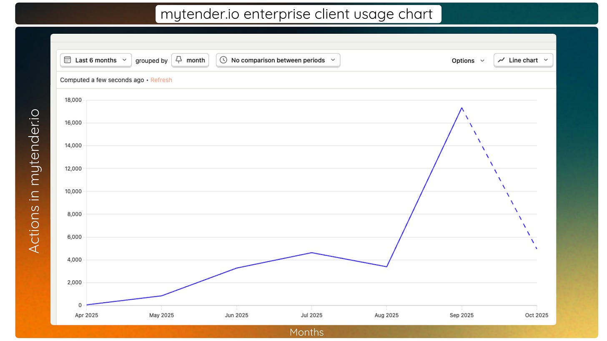The image size is (607, 341).
Task: Click the calendar icon in date range selector
Action: tap(67, 60)
